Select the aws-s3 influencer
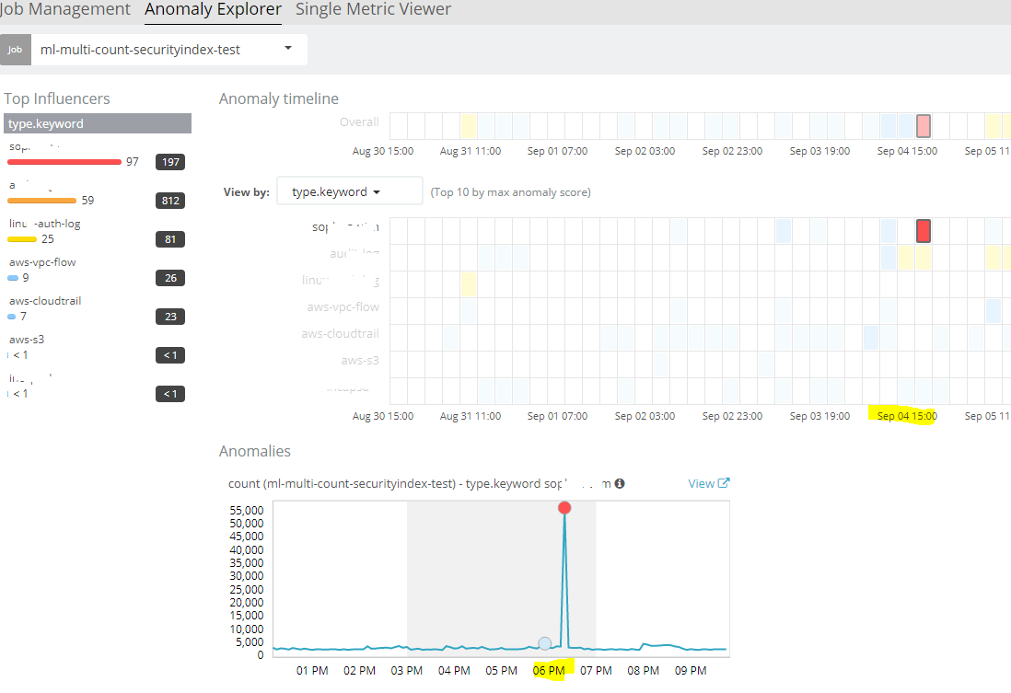1011x693 pixels. [27, 340]
